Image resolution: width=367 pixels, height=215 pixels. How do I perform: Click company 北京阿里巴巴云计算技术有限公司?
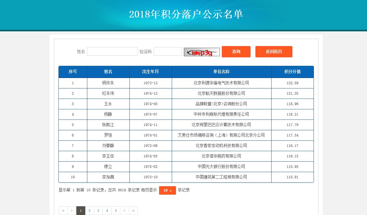tap(221, 125)
